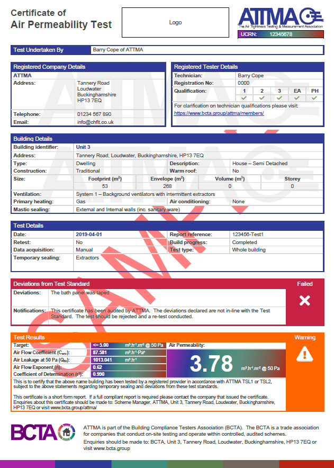Click the air leakage value 1013.041
Viewport: 334px width, 468px height.
click(102, 359)
